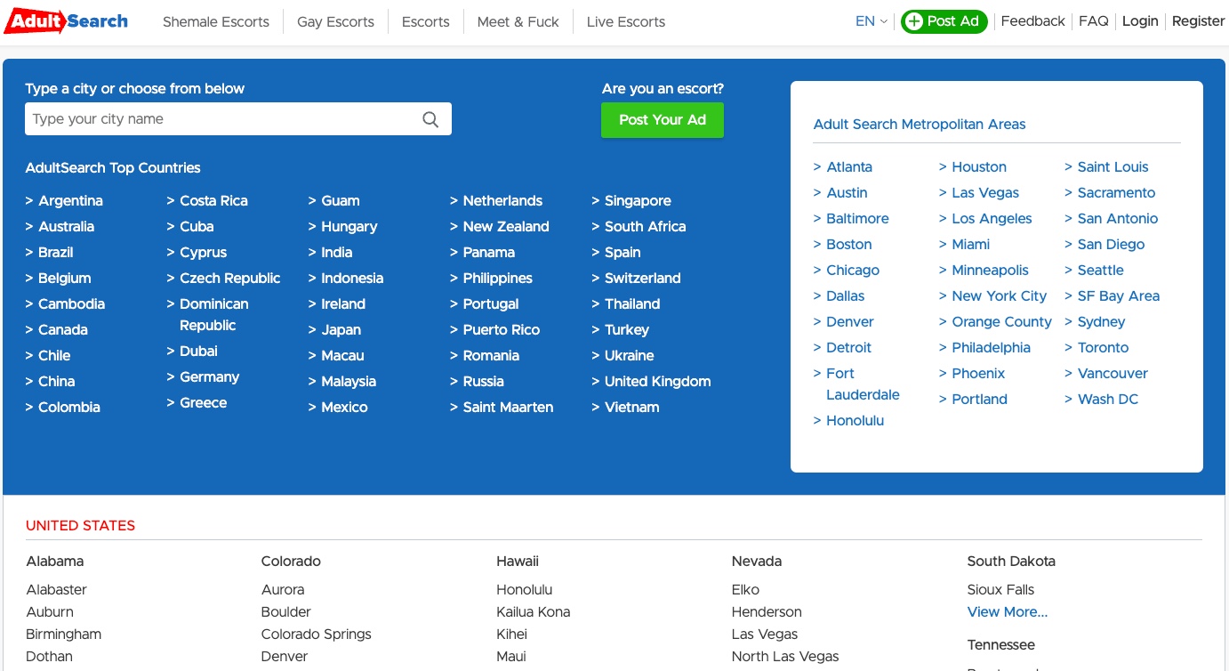Open New York City metropolitan area

point(999,296)
